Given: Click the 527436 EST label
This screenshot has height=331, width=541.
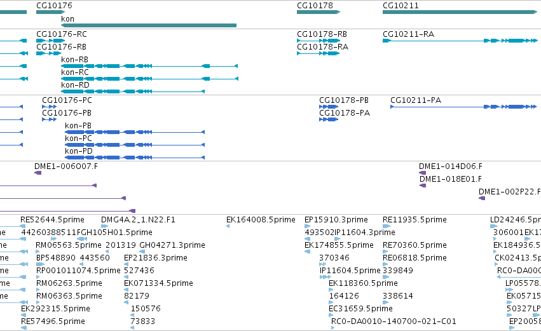Looking at the screenshot, I should [139, 271].
